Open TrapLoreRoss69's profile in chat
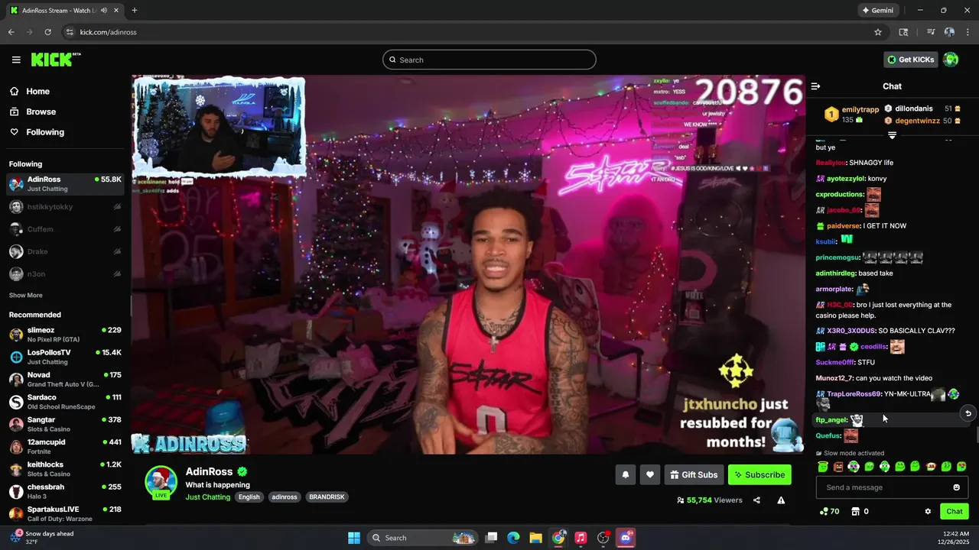Image resolution: width=979 pixels, height=550 pixels. [x=854, y=394]
